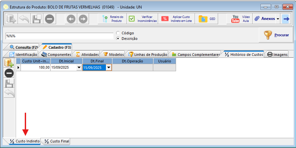Viewport: 296px width, 148px height.
Task: Open the Consulta (F2) tab
Action: (x=24, y=47)
